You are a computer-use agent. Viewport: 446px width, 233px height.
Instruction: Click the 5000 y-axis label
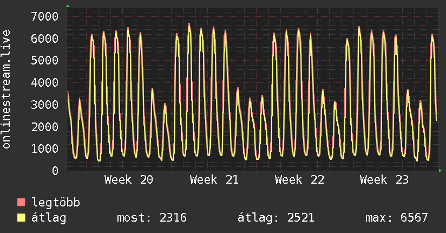(45, 60)
